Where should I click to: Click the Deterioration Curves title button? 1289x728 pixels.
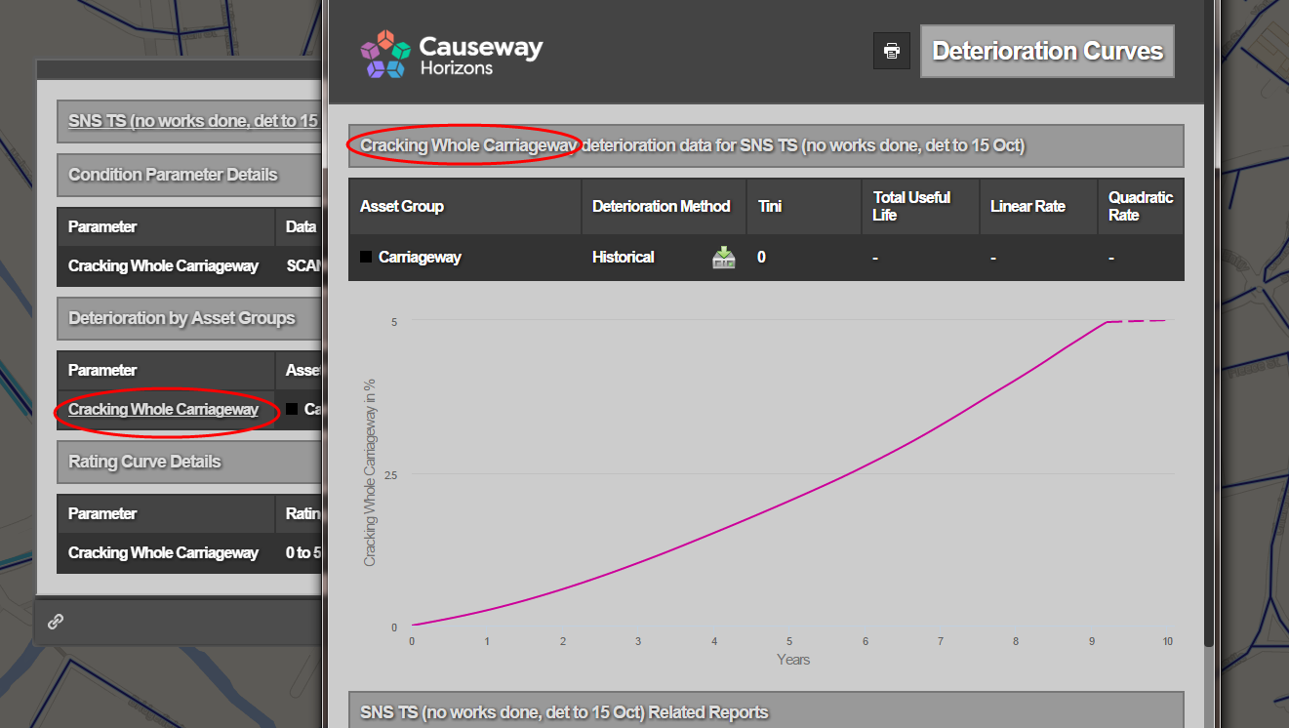point(1047,52)
